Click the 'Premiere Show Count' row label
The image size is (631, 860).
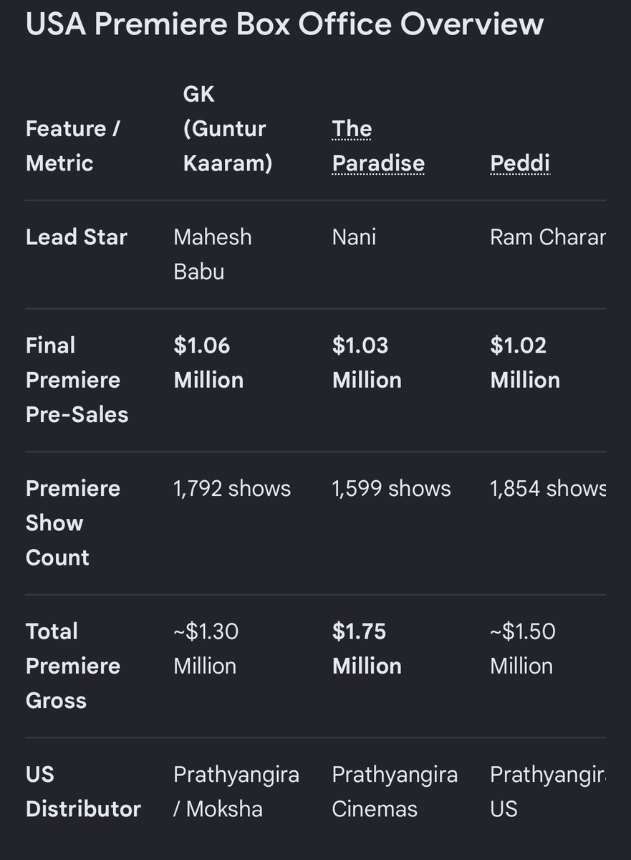coord(73,523)
